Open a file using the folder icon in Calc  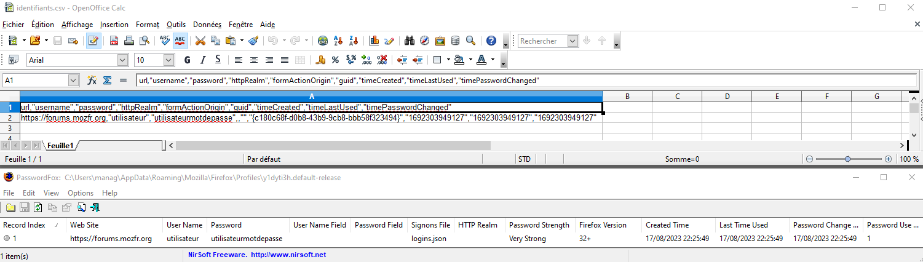coord(34,41)
